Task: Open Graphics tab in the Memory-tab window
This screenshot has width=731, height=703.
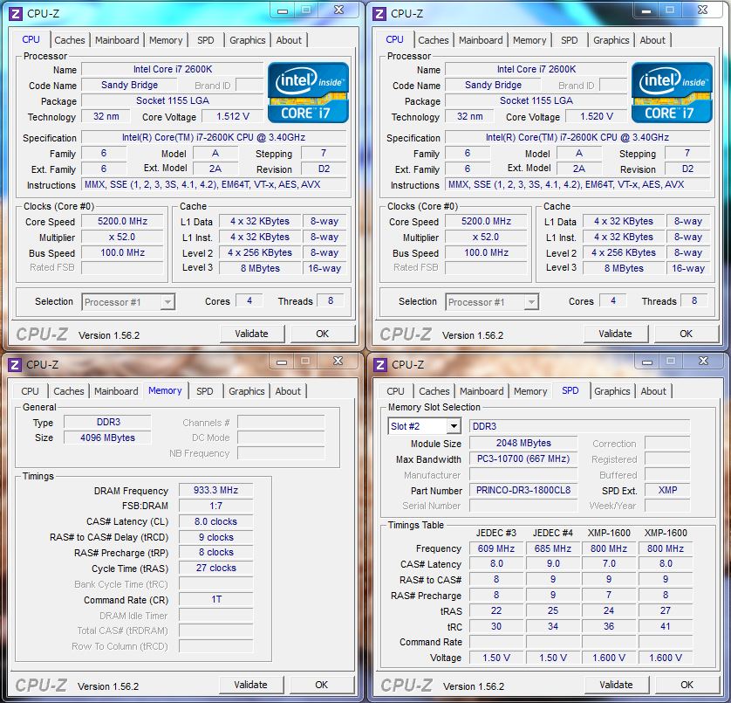Action: coord(247,391)
